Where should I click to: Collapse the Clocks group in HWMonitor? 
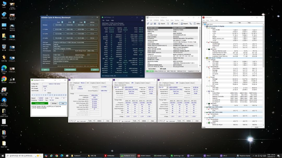(207, 91)
